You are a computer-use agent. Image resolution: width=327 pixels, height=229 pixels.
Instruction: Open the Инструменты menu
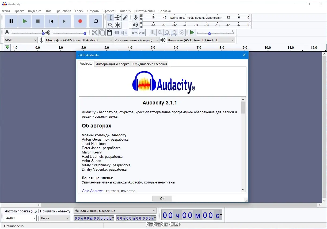(145, 11)
